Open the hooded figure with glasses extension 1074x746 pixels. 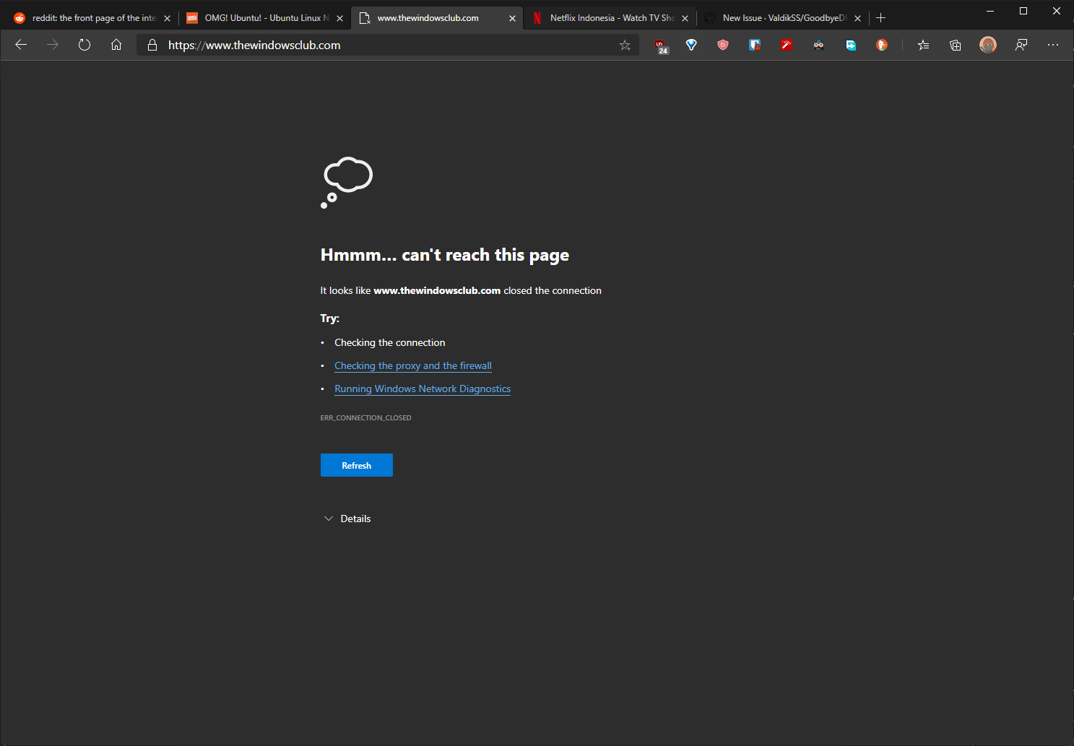pos(818,45)
